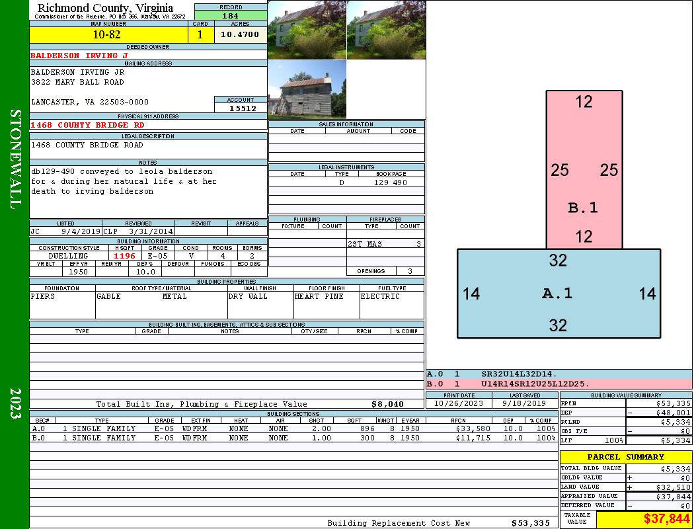This screenshot has height=529, width=694.
Task: Click floor finish HEART PINE
Action: tap(319, 296)
